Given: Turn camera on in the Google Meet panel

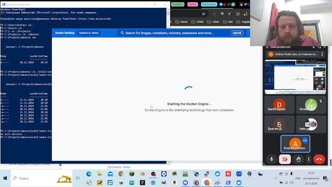Looking at the screenshot, I should [x=285, y=159].
